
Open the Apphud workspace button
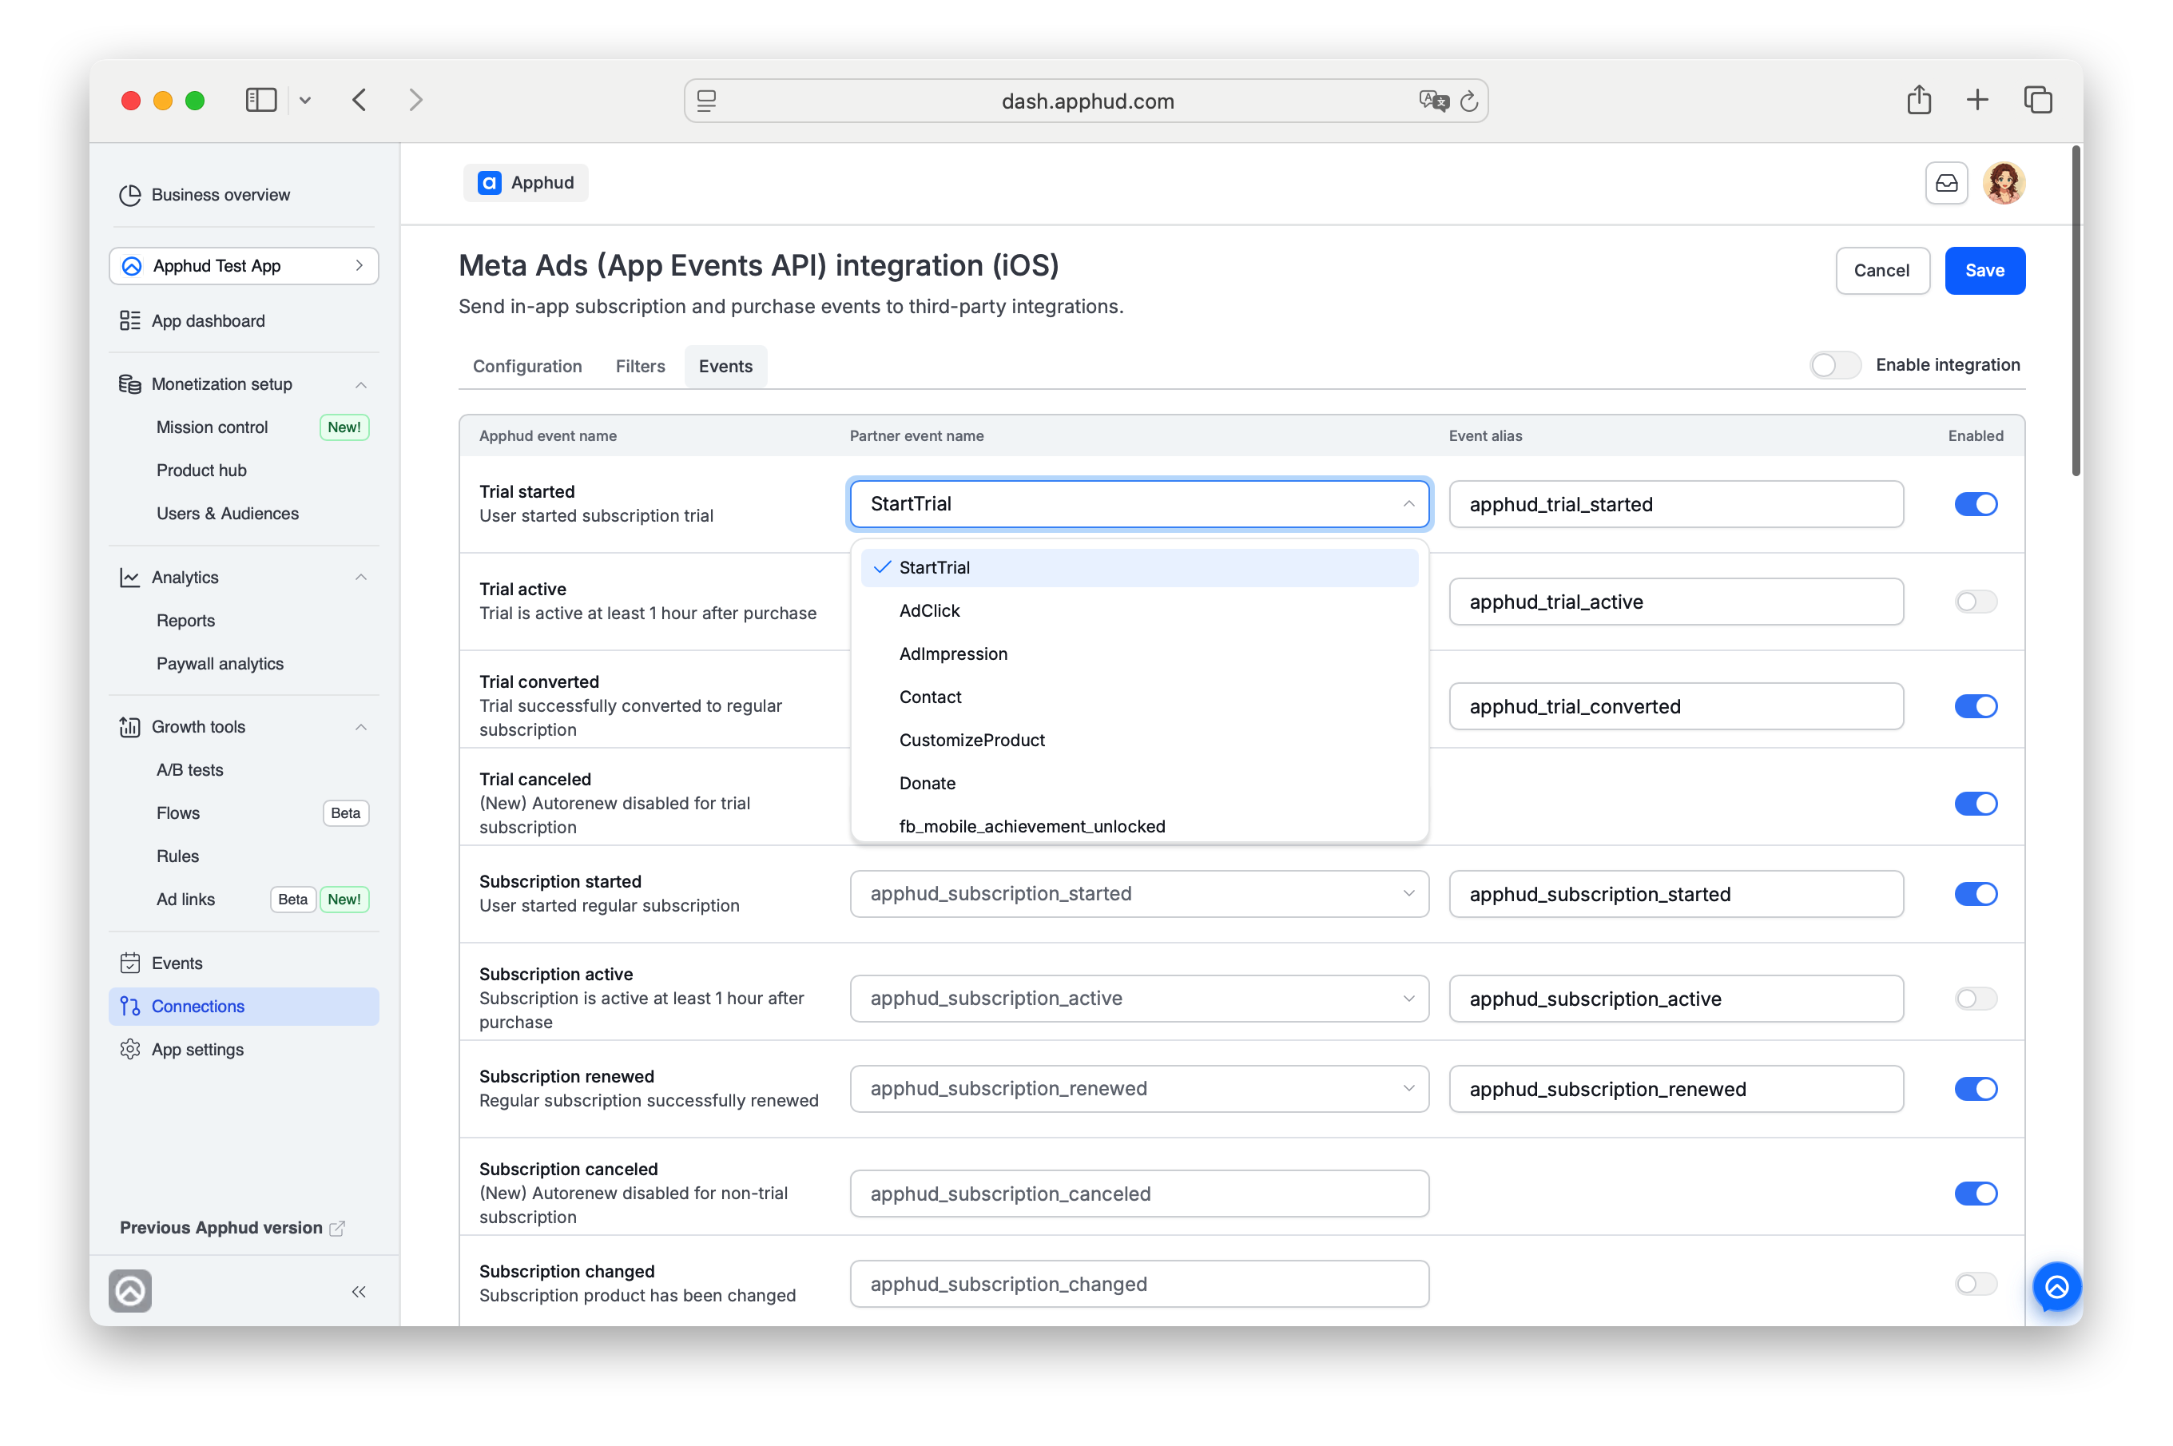click(526, 183)
